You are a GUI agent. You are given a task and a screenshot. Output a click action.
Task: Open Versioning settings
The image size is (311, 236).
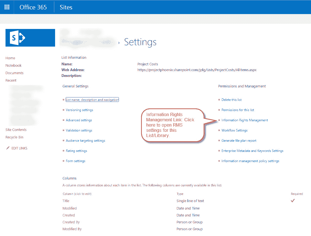[79, 110]
